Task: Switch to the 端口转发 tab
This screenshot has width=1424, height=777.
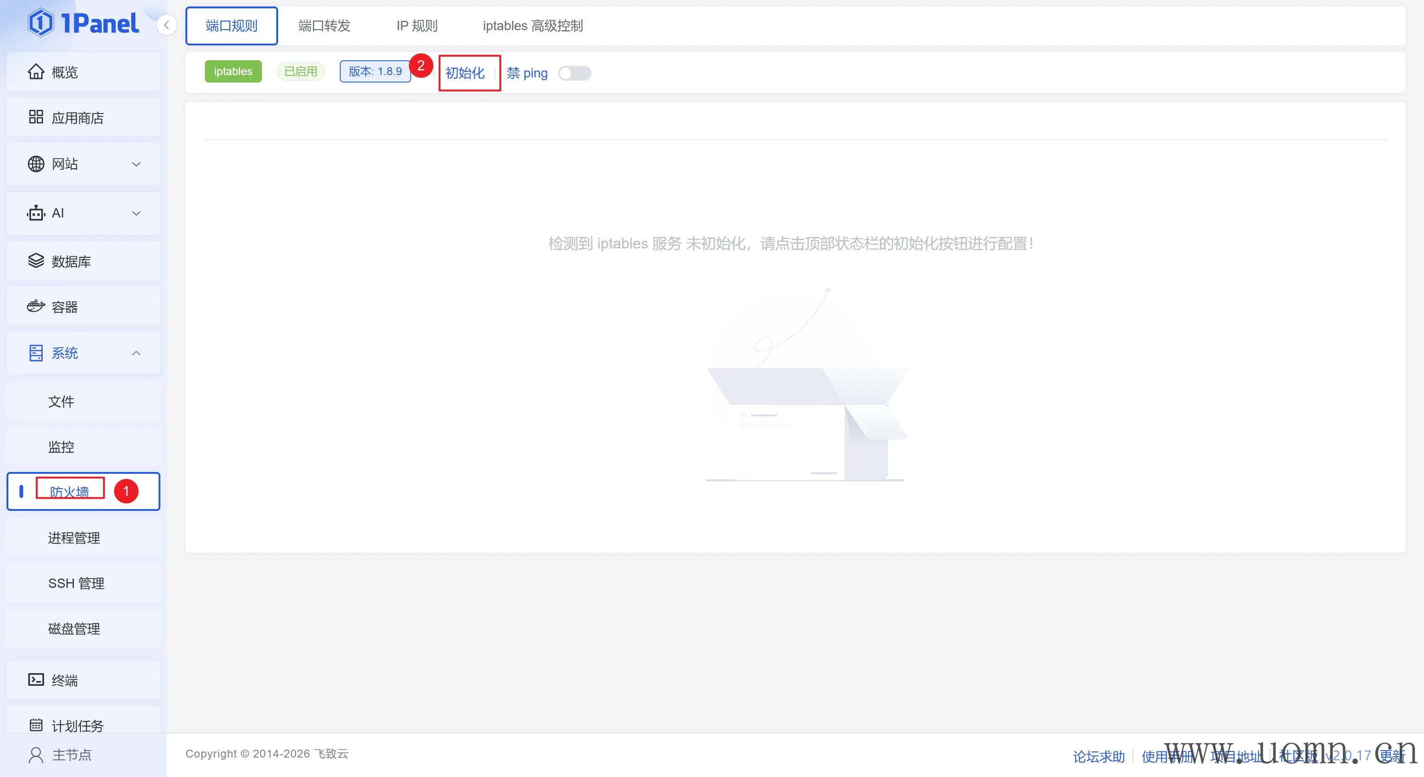Action: point(324,26)
